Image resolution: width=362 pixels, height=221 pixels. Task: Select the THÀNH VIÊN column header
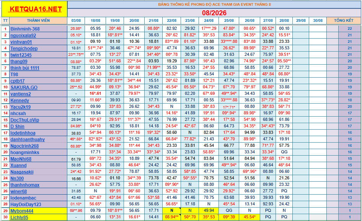coord(38,21)
